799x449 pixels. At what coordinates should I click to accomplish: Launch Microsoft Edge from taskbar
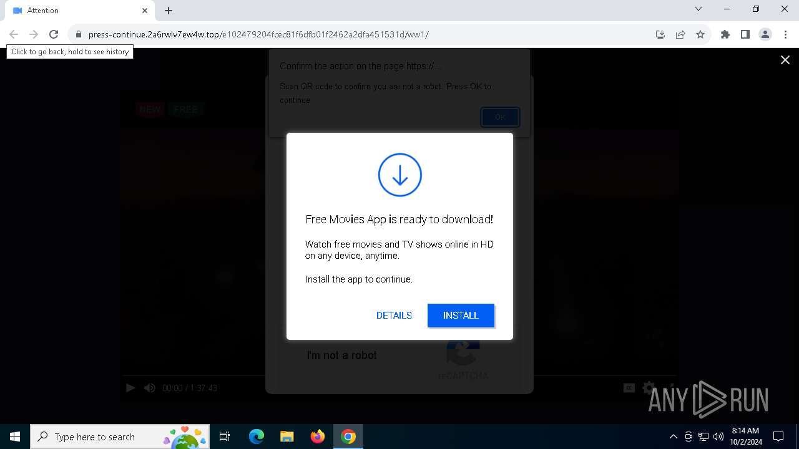[x=257, y=437]
